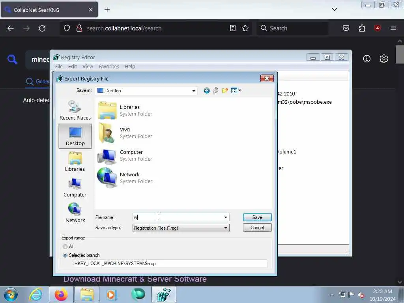
Task: Click the selected branch path field
Action: (170, 264)
